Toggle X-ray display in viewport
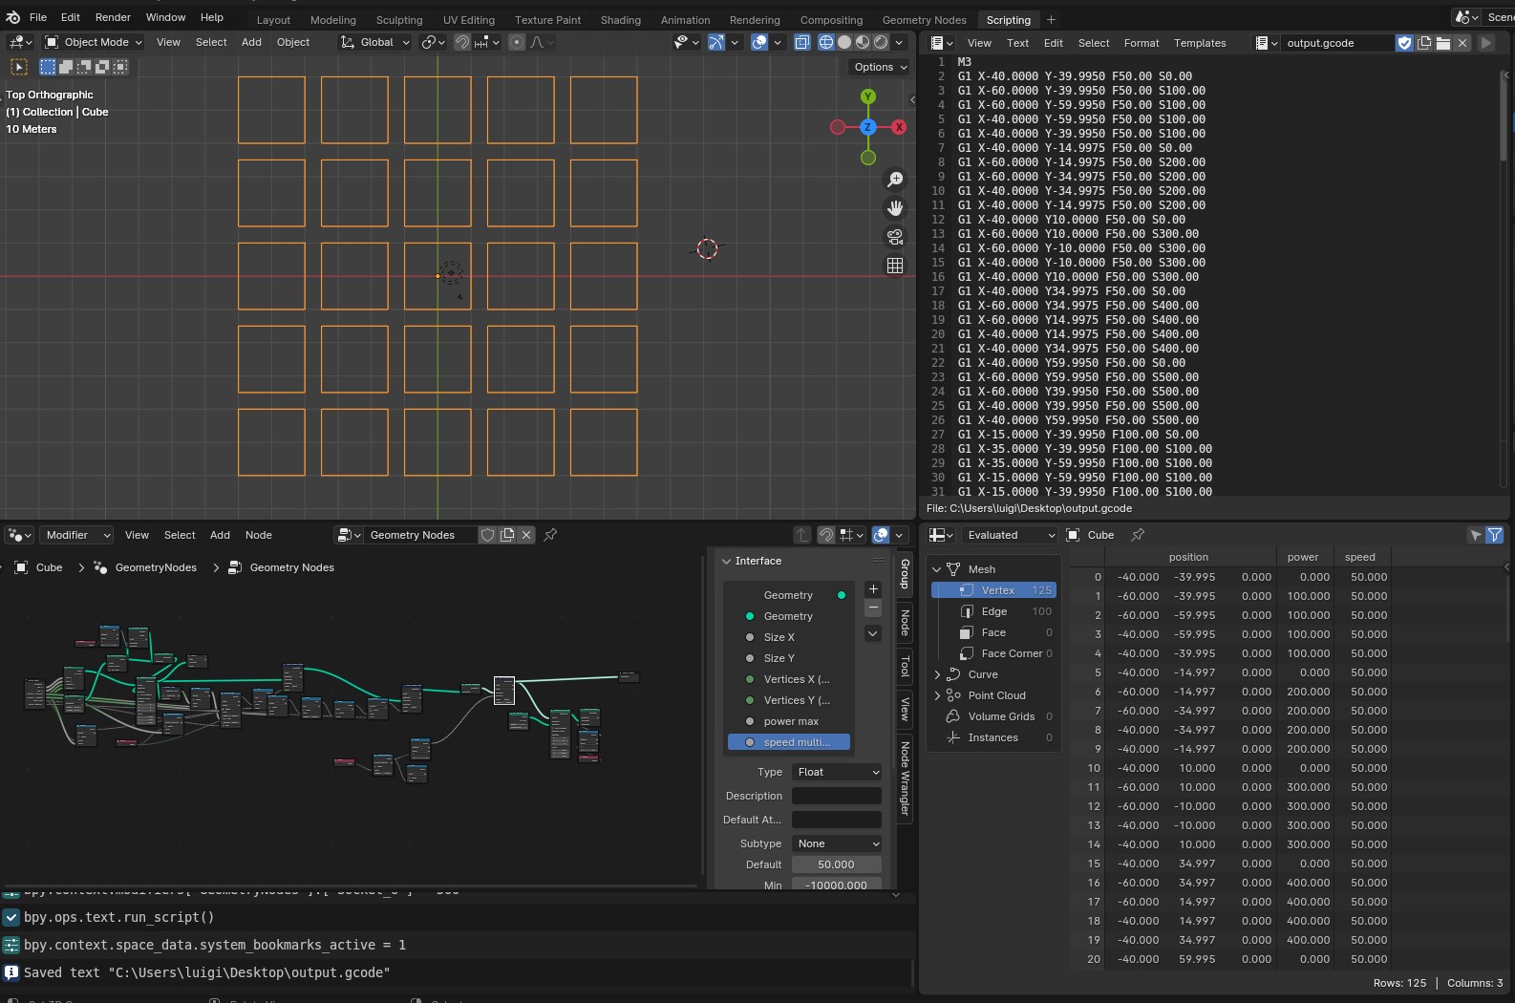 [x=801, y=42]
